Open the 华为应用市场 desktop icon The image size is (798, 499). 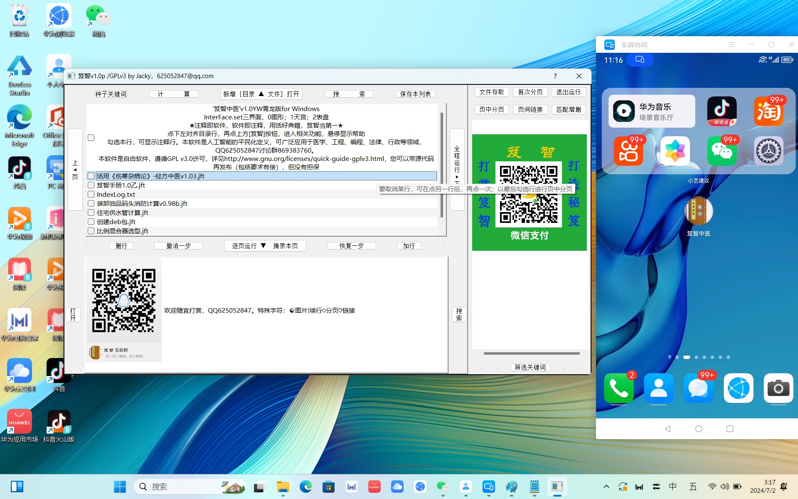pyautogui.click(x=19, y=426)
